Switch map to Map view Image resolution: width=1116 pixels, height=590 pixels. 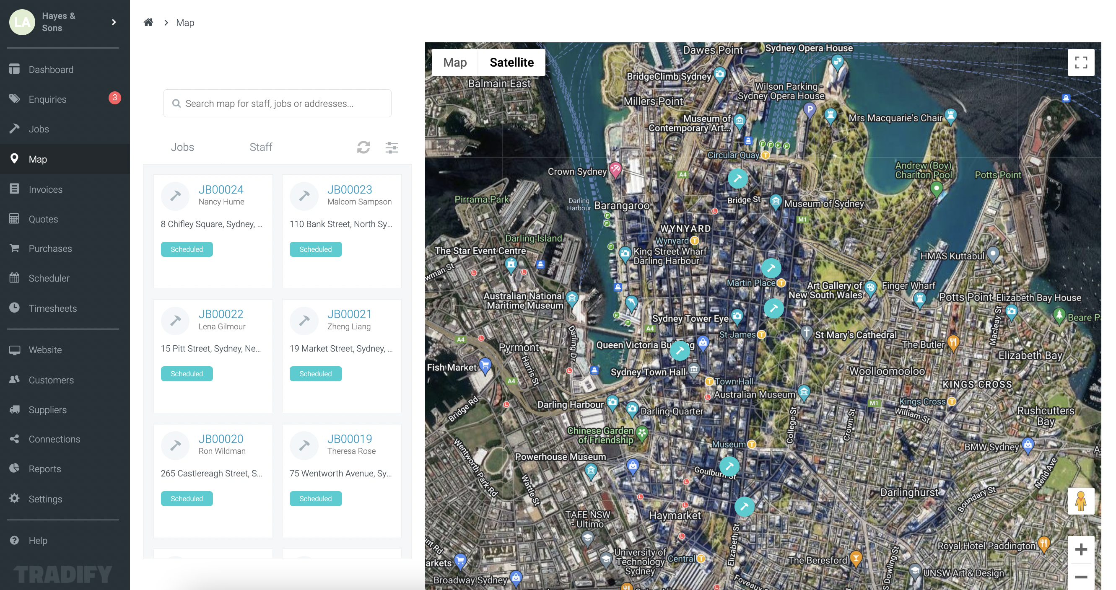click(455, 62)
